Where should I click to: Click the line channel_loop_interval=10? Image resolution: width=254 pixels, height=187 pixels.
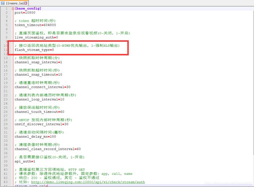[x=39, y=100]
